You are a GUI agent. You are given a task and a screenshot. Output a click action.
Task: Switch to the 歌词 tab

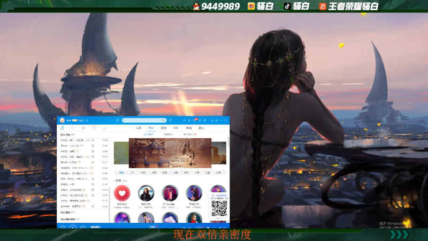coord(201,128)
